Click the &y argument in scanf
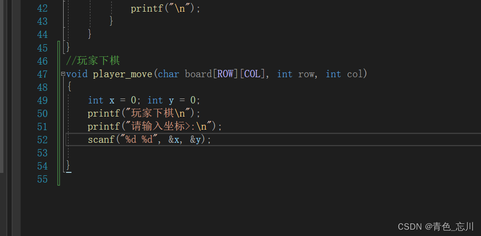This screenshot has height=236, width=481. [195, 140]
